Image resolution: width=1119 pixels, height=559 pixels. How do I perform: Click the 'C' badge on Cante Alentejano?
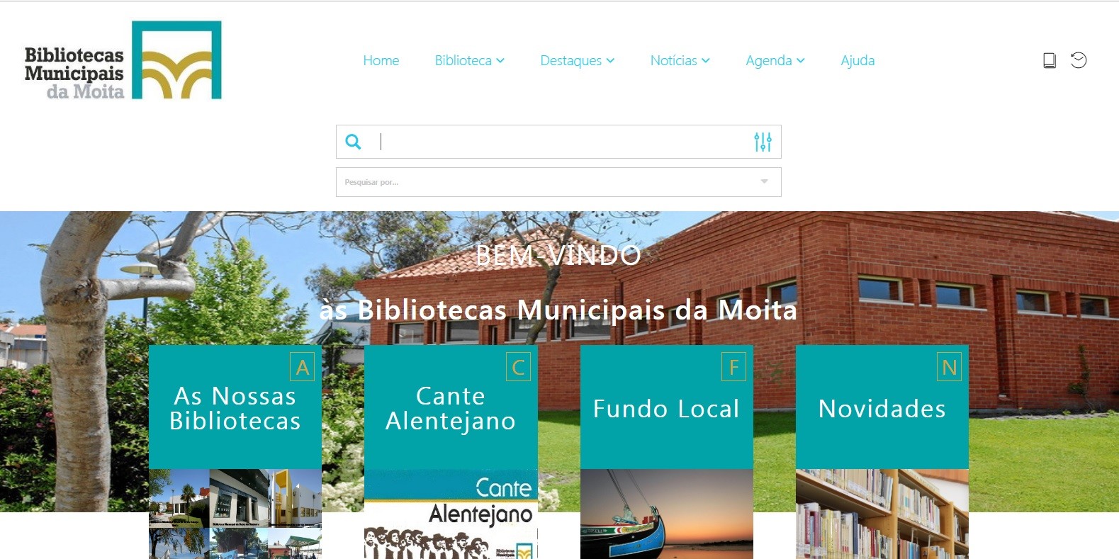(518, 367)
